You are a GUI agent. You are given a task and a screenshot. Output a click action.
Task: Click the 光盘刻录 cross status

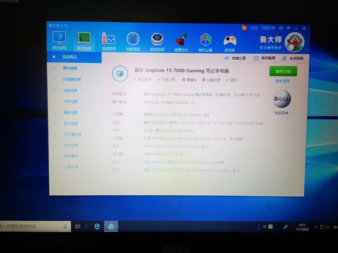coord(211,80)
